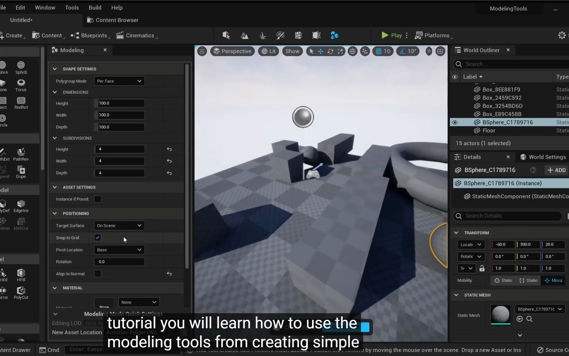
Task: Toggle visibility eye for BSphere_C1789716
Action: 455,122
